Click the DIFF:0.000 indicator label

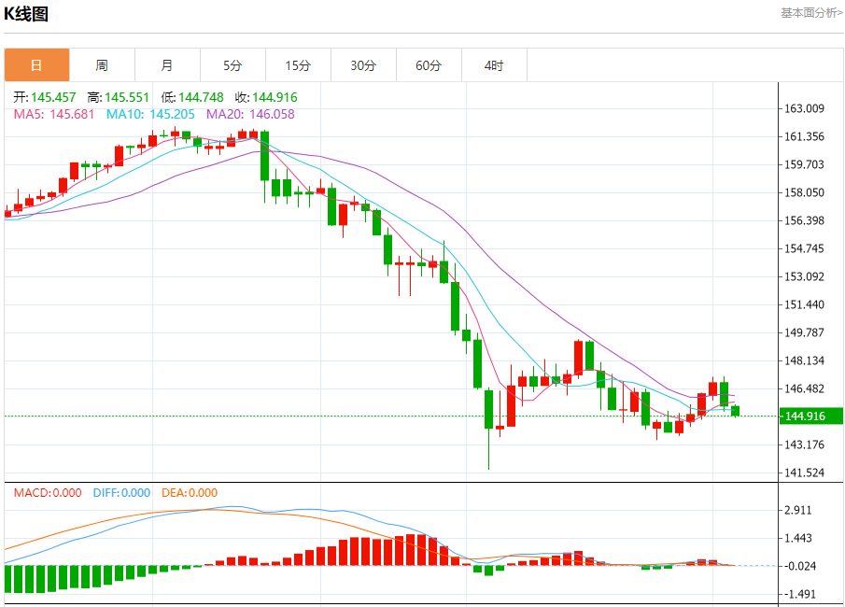pyautogui.click(x=121, y=493)
